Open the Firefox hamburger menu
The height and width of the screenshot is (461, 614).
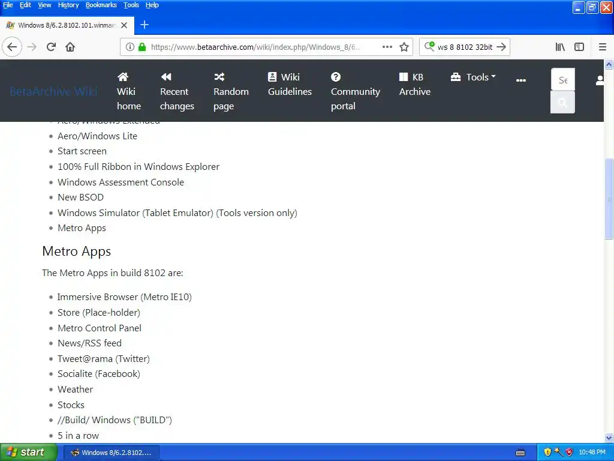603,47
